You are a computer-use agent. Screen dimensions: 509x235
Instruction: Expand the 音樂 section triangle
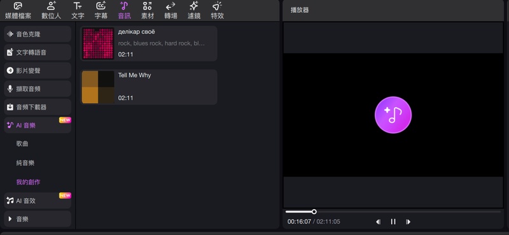[10, 219]
